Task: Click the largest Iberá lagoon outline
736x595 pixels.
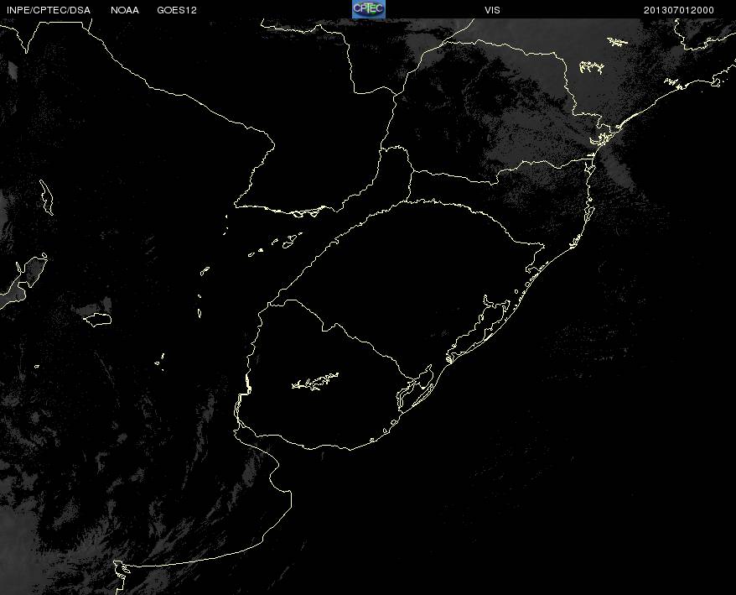Action: coord(290,240)
